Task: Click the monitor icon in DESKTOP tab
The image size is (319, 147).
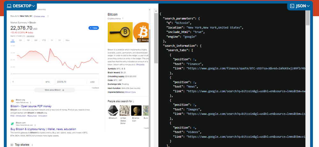Action: 9,6
